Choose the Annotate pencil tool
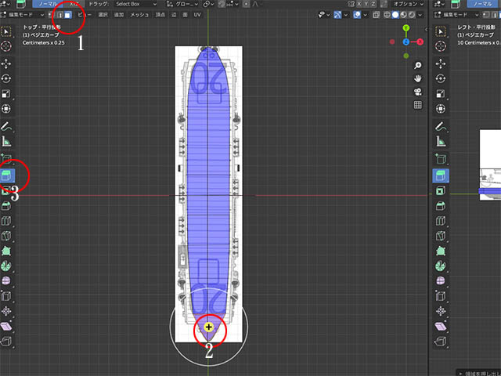The width and height of the screenshot is (501, 376). 7,126
